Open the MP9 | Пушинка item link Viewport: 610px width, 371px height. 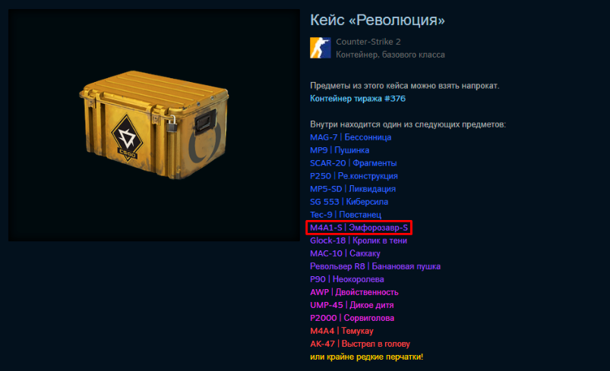[340, 150]
